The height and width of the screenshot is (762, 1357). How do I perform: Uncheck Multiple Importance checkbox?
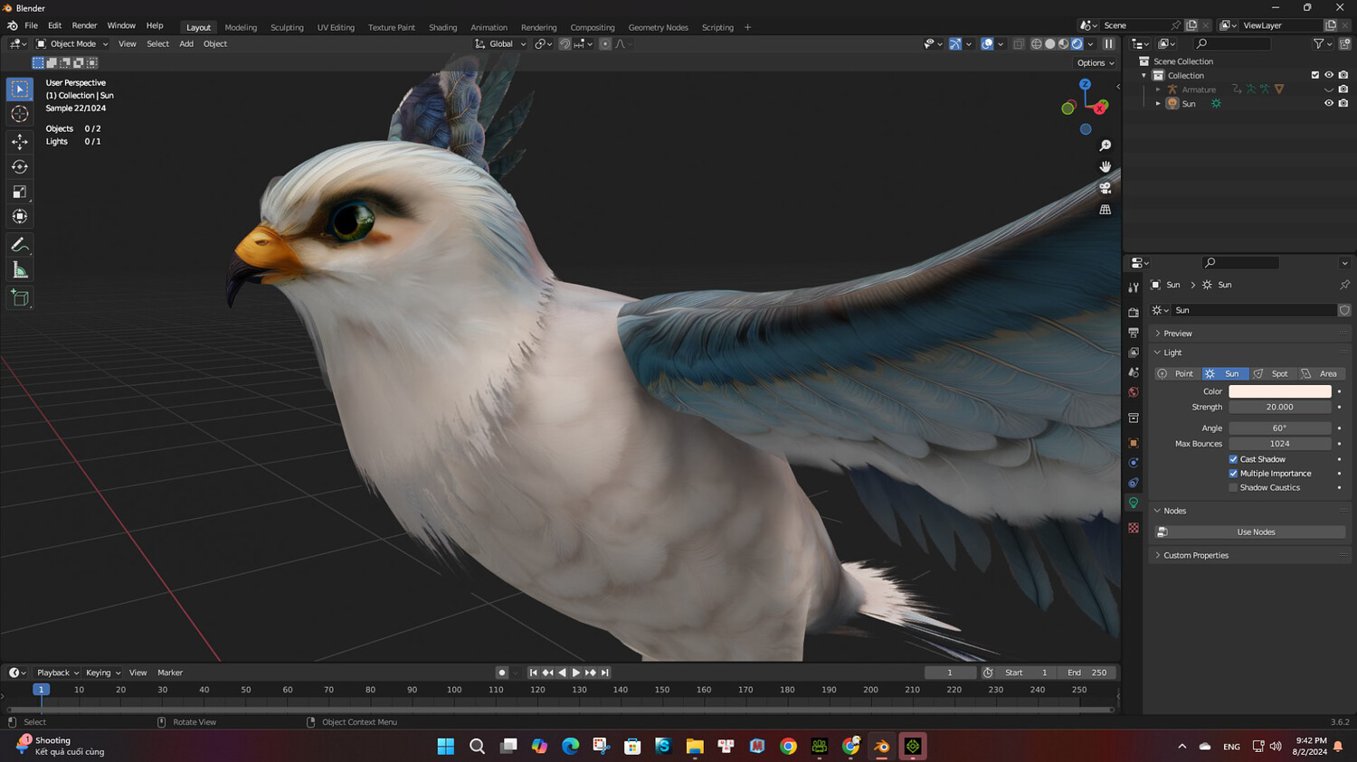(x=1233, y=474)
